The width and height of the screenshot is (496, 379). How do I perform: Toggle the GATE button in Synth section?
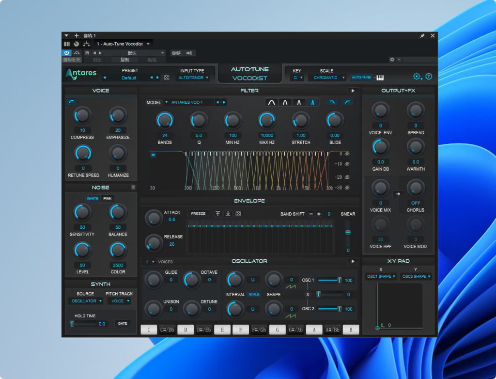[123, 324]
